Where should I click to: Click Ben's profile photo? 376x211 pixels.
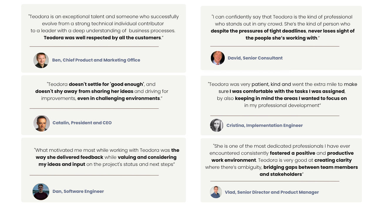click(x=41, y=60)
